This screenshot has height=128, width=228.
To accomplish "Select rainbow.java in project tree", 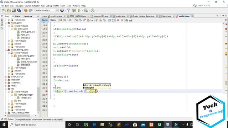I will 26,98.
